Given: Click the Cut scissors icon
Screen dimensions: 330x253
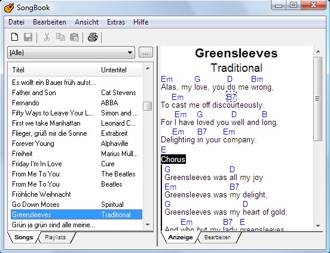Looking at the screenshot, I should click(x=47, y=37).
